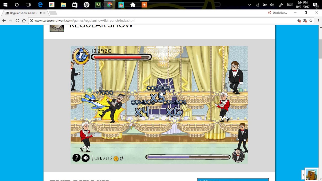322x181 pixels.
Task: Click the show thumbnail above REGULAR SHOW heading
Action: click(57, 28)
